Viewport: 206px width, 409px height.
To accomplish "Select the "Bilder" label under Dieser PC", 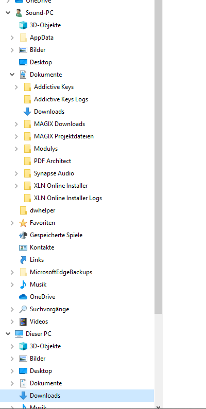I will (38, 359).
